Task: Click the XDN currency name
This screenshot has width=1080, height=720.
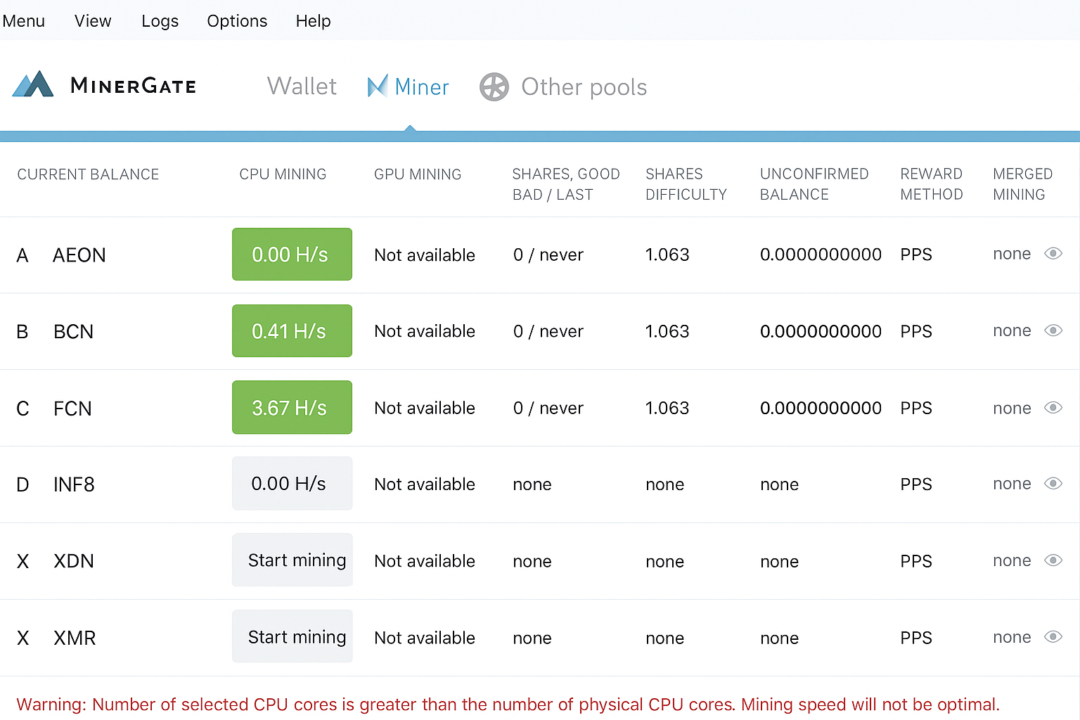Action: tap(74, 561)
